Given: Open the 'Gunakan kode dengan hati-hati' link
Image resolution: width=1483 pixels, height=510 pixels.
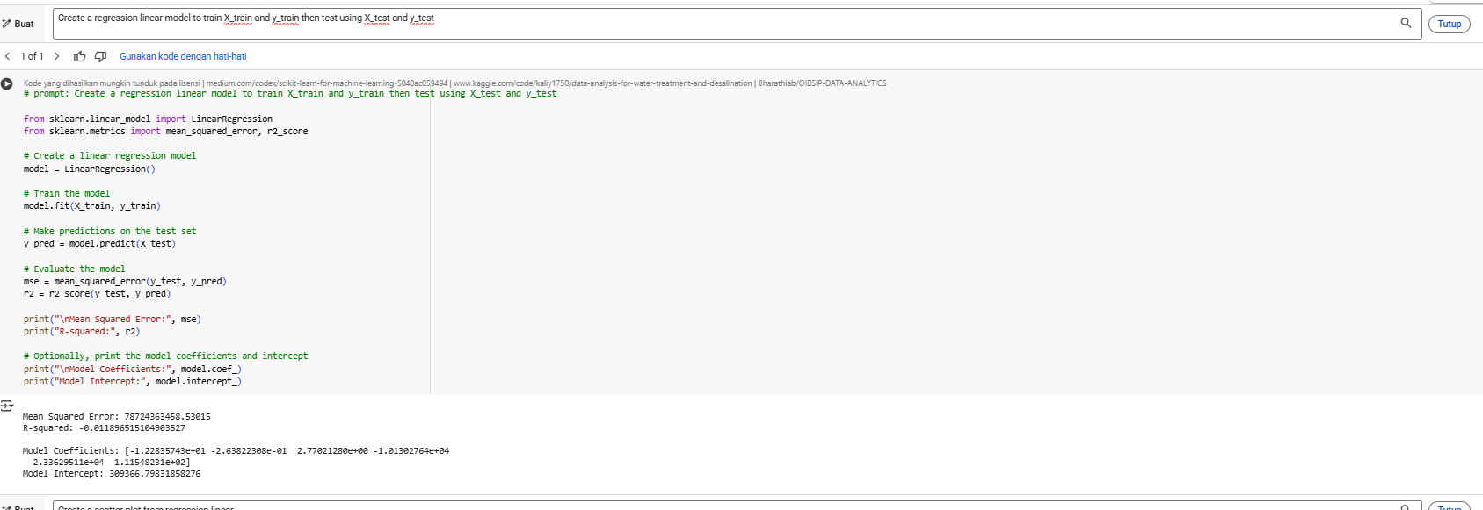Looking at the screenshot, I should [x=183, y=56].
